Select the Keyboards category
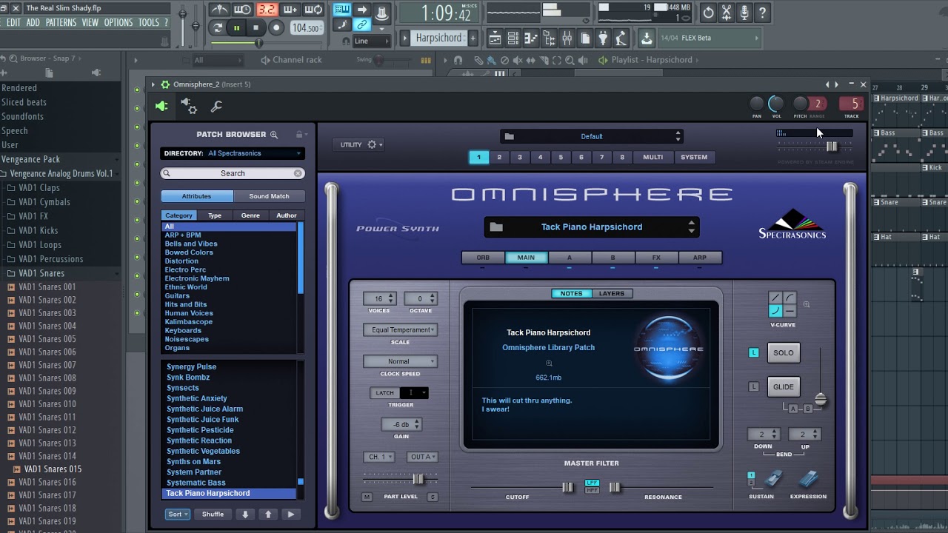 (x=183, y=330)
